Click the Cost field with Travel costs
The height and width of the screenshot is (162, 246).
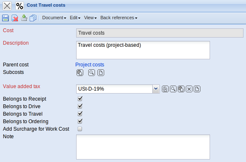[160, 33]
